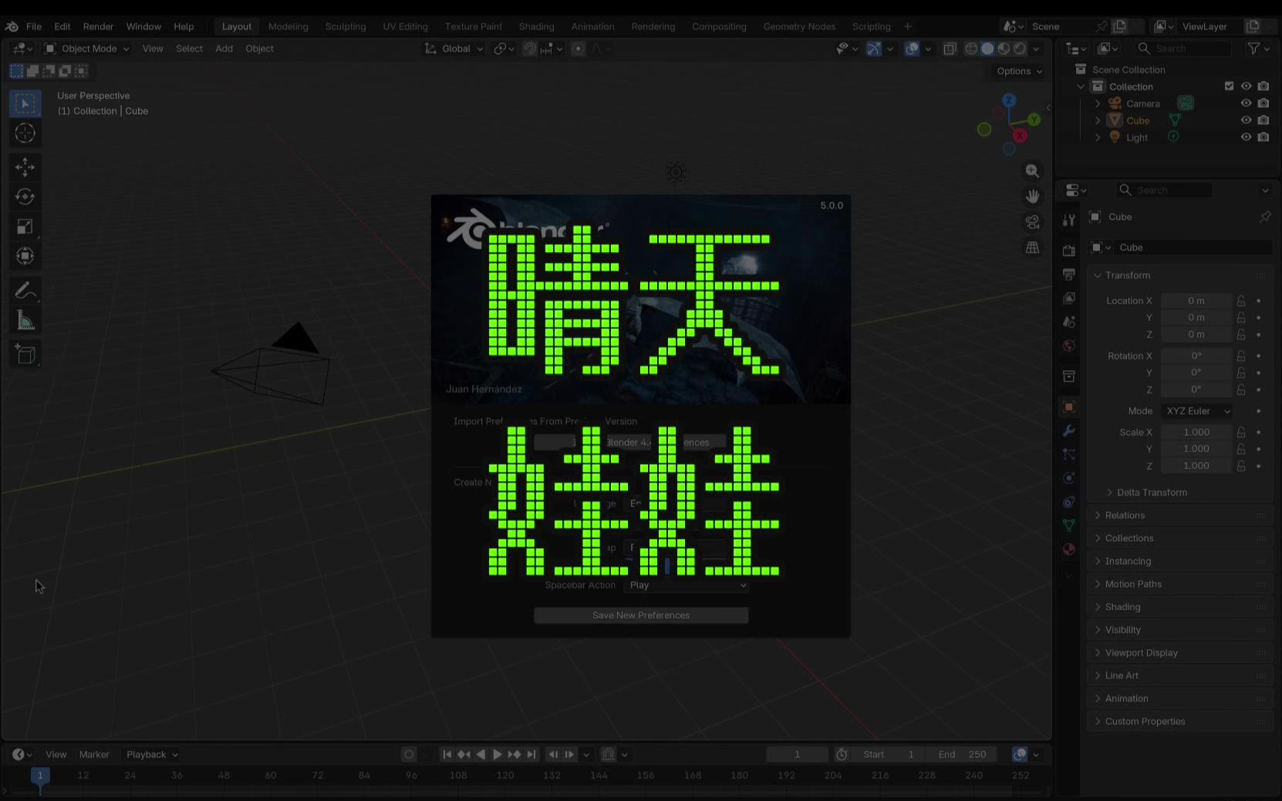Click the Add Cube tool icon

[25, 355]
